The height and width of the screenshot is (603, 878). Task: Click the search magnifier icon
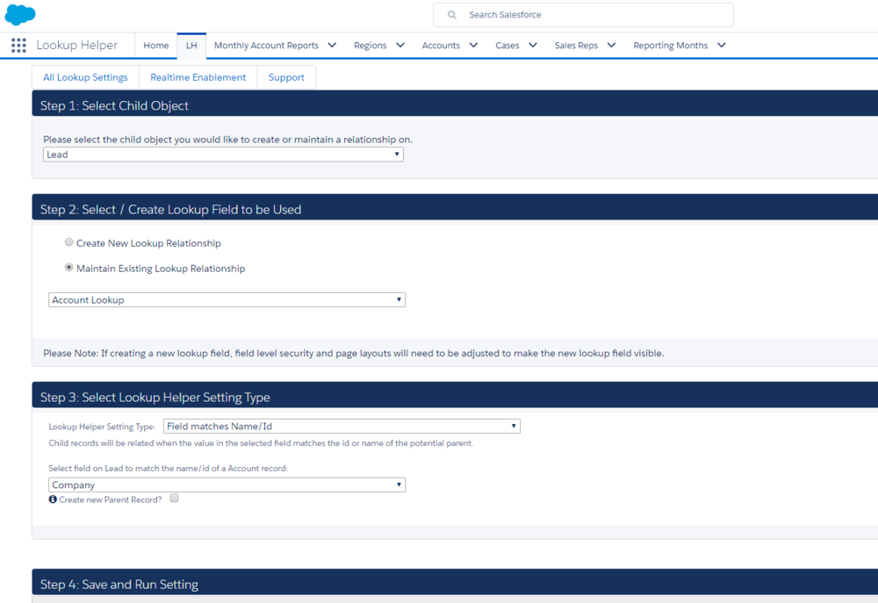pyautogui.click(x=452, y=15)
